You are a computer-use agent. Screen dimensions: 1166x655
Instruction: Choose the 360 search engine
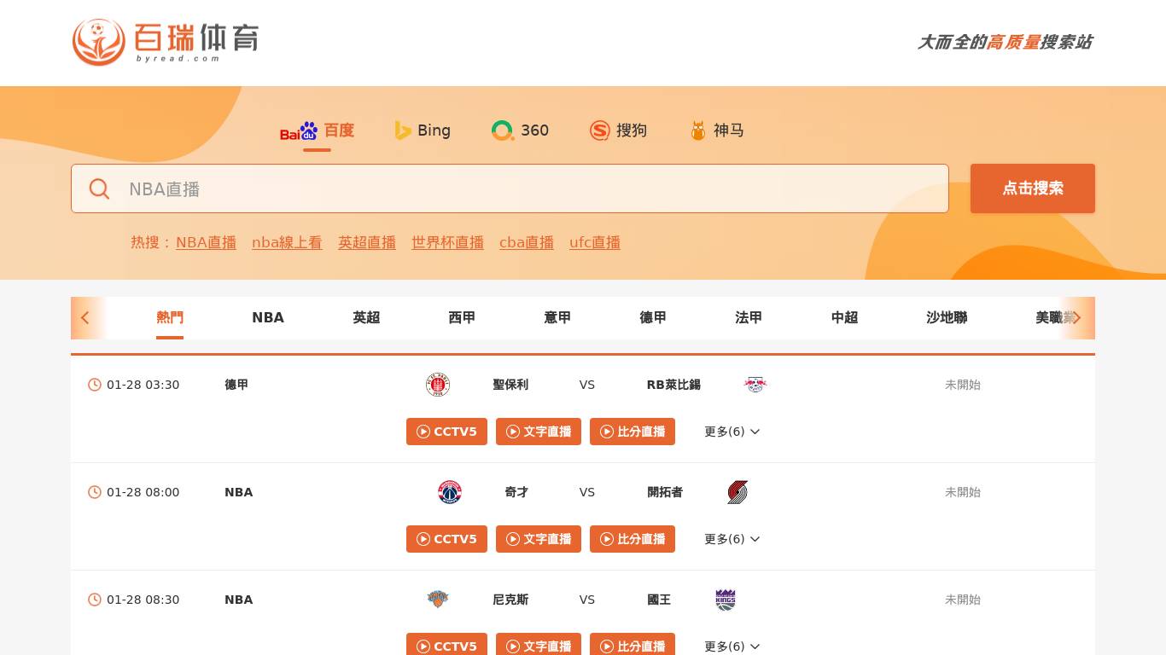[520, 130]
